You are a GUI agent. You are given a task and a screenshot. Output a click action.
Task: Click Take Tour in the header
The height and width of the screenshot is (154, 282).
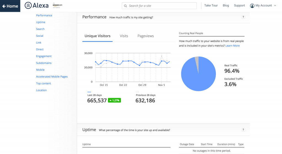click(211, 5)
